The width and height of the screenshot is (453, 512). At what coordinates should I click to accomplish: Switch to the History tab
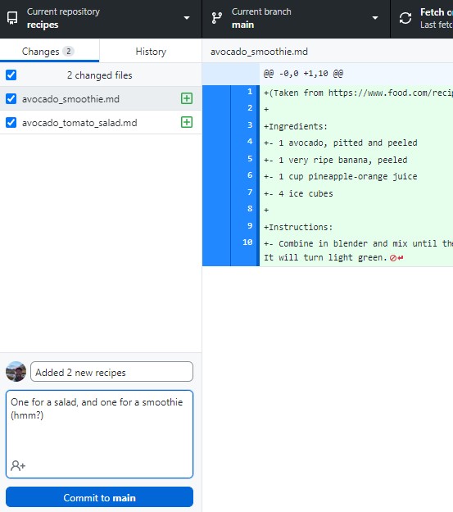tap(151, 52)
